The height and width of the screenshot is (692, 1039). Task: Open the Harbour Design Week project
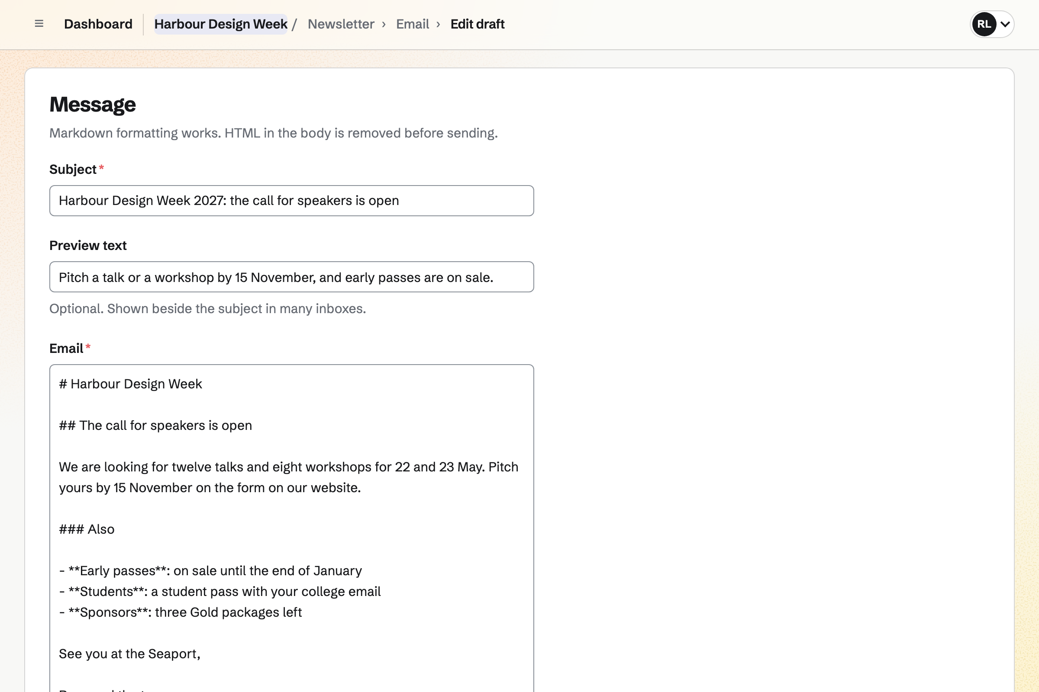[x=220, y=24]
